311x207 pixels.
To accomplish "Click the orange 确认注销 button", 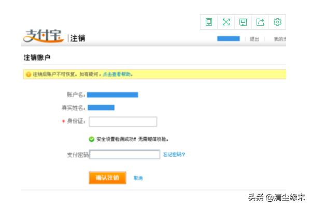I will [x=107, y=178].
